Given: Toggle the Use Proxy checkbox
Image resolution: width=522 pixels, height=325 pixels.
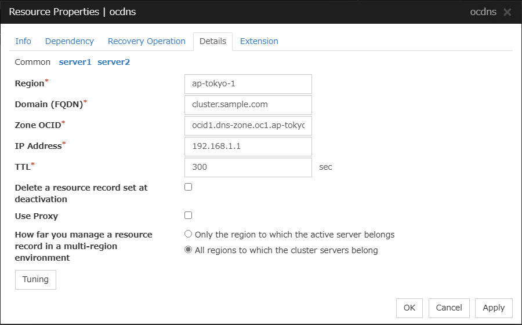Looking at the screenshot, I should (x=188, y=216).
